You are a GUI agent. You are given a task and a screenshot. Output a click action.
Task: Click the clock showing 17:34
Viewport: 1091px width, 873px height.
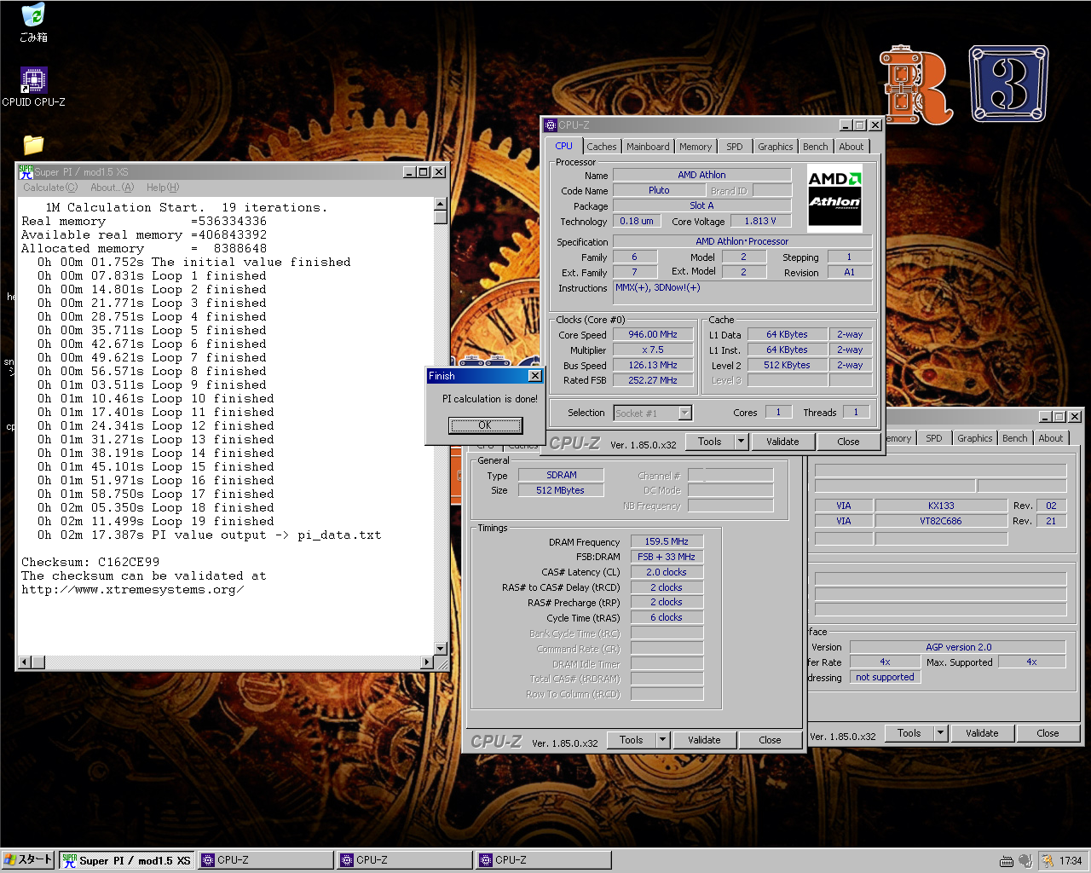1071,861
